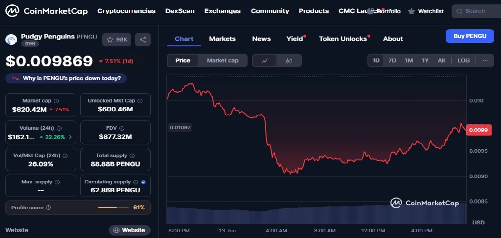
Task: Select the Price toggle
Action: point(183,60)
